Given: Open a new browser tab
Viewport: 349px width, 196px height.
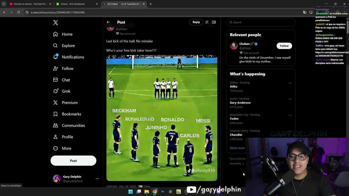Looking at the screenshot, I should 151,4.
